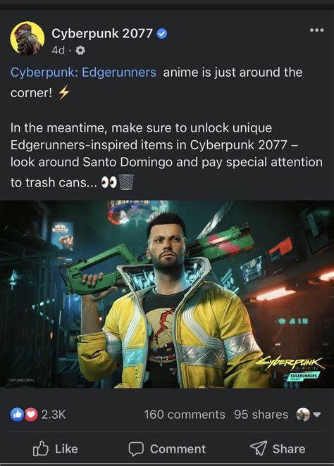Click the speech bubble Comment icon

pos(136,449)
